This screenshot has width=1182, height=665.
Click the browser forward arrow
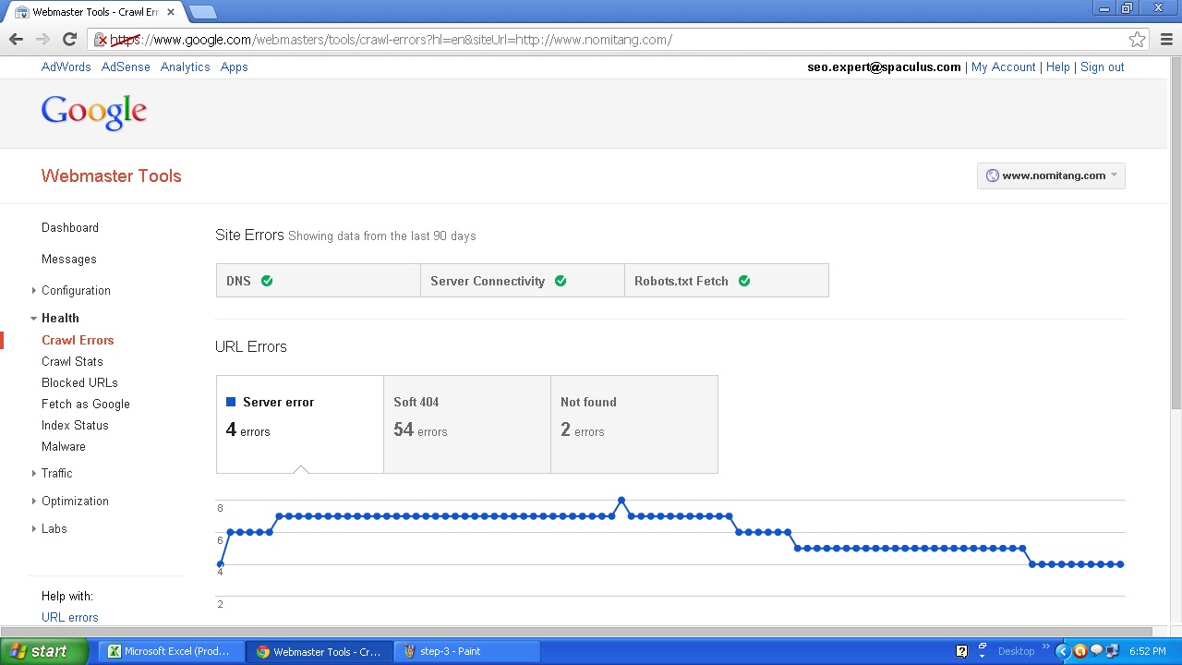coord(42,39)
